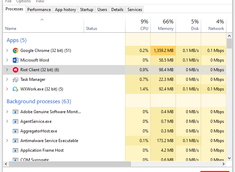Sort processes by Disk column
235x172 pixels.
click(188, 25)
